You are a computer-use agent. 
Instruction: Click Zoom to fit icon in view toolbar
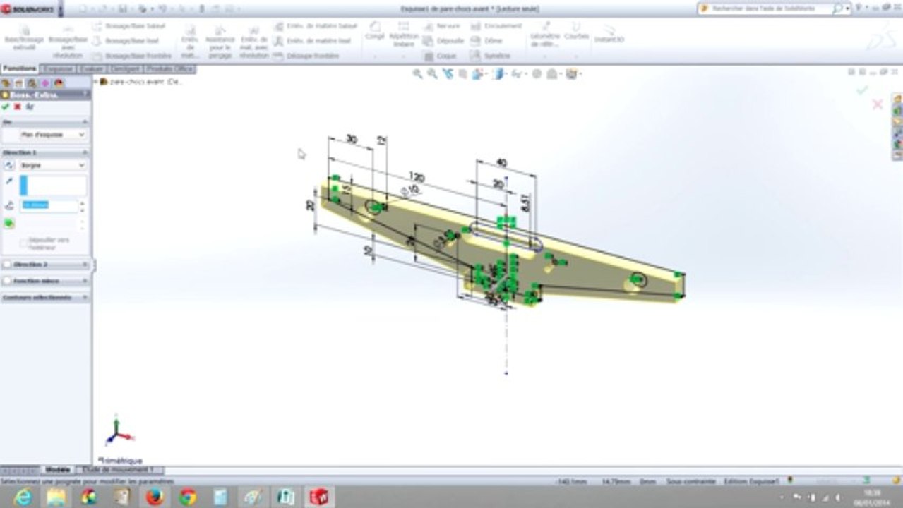click(x=417, y=73)
